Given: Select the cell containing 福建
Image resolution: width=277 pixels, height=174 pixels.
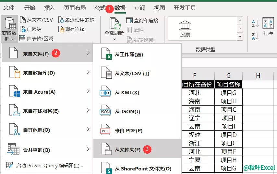Looking at the screenshot, I should pyautogui.click(x=198, y=135).
